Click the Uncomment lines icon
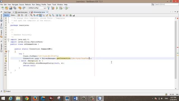Screen dimensions: 179x101 pyautogui.click(x=74, y=15)
